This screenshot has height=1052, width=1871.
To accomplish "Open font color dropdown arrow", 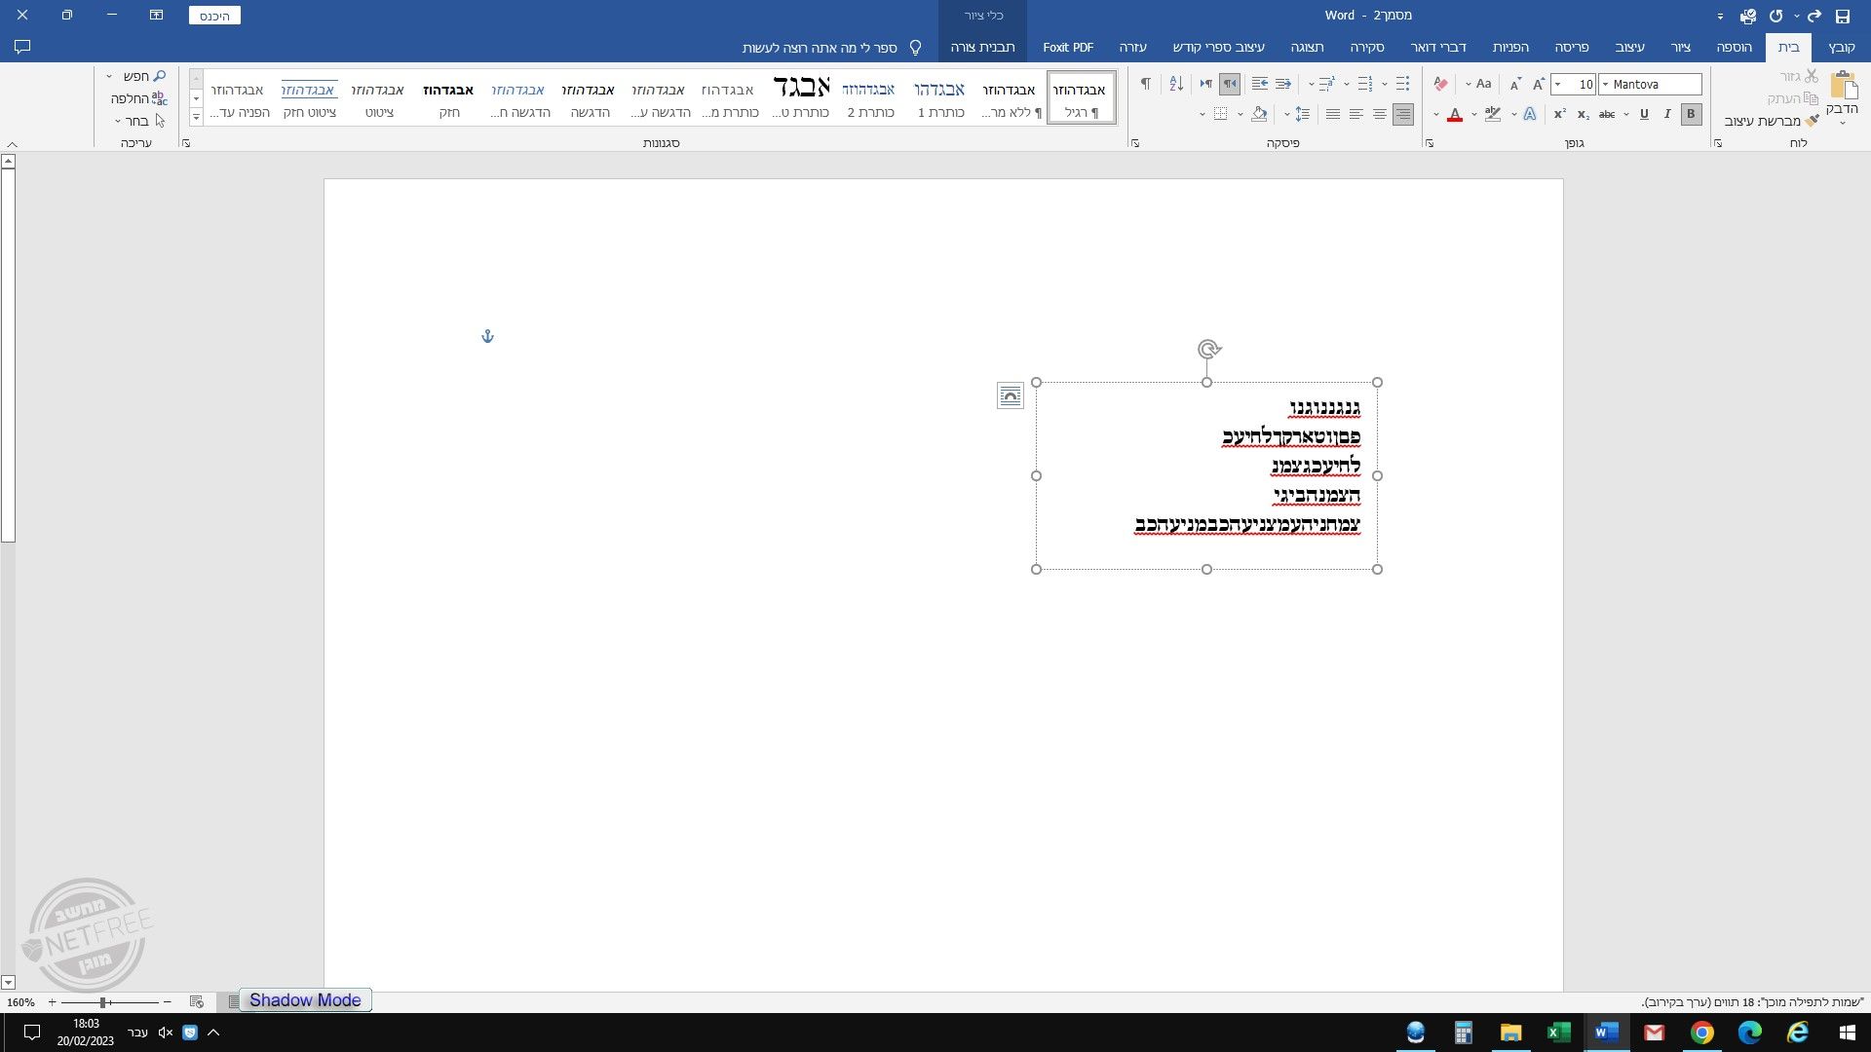I will [x=1436, y=115].
